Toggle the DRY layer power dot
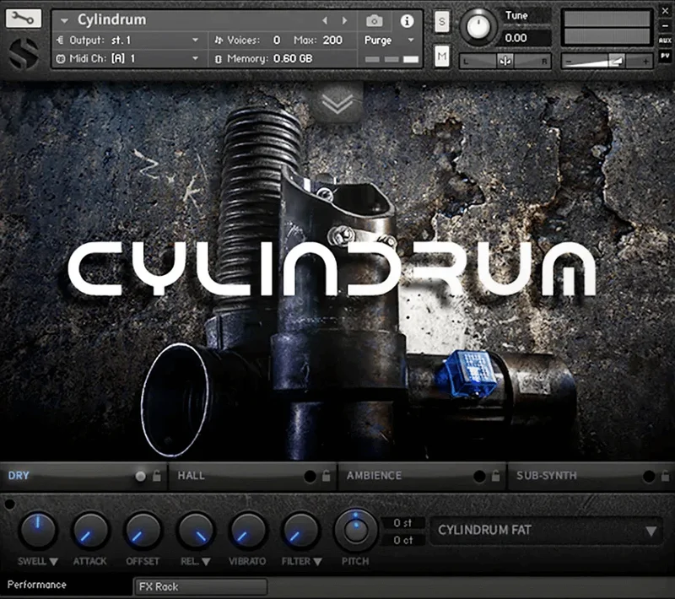This screenshot has height=599, width=675. point(140,476)
